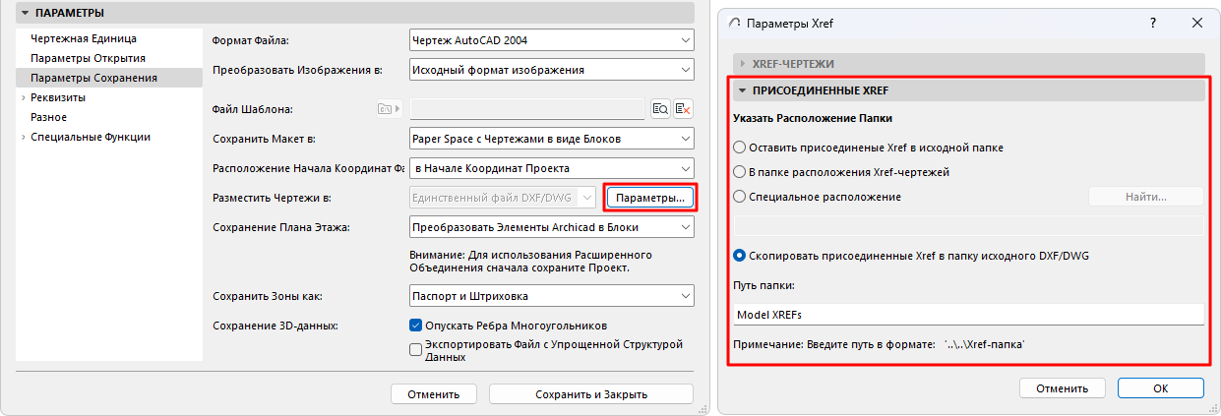Collapse the ПАРАМЕТРЫ panel header
The height and width of the screenshot is (416, 1221).
pos(354,13)
